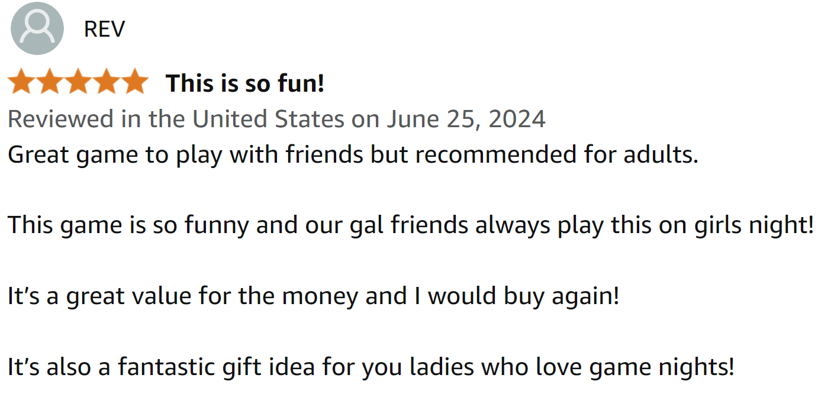Image resolution: width=831 pixels, height=394 pixels.
Task: Open the "This is so fun!" review title
Action: click(x=244, y=83)
